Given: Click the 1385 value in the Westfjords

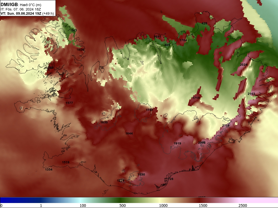Looking at the screenshot, I should pos(50,68).
